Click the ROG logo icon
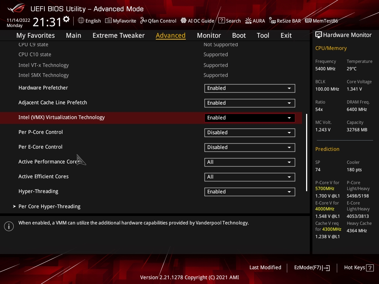Image resolution: width=379 pixels, height=284 pixels. pos(16,8)
